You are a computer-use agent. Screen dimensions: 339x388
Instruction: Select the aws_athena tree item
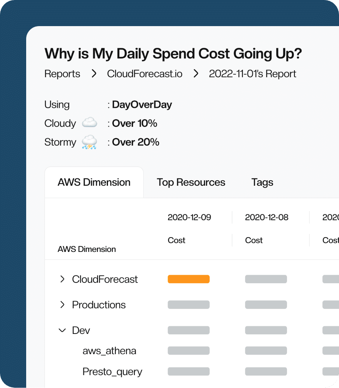[109, 351]
